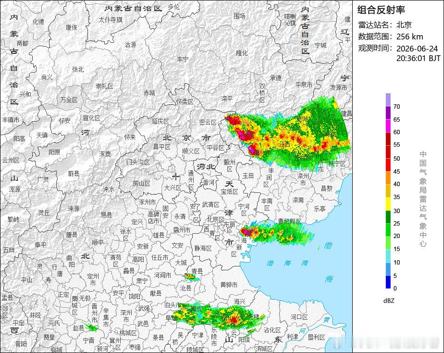
Task: Select the 房山区 label
Action: point(141,183)
